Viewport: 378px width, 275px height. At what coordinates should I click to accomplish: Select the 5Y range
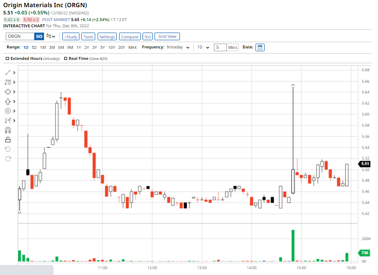coord(103,47)
